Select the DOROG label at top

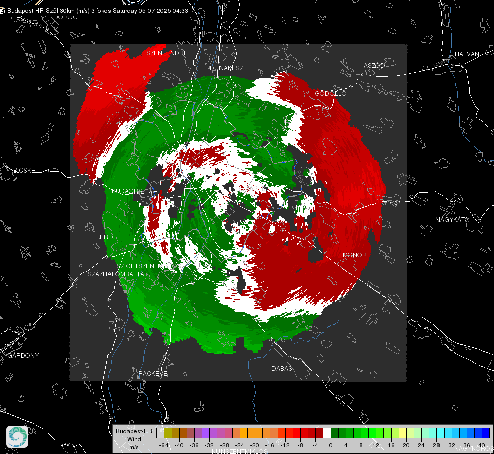[x=66, y=17]
